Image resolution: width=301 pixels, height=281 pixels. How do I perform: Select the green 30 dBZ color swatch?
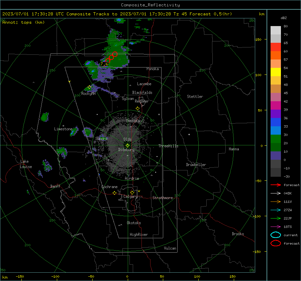point(276,139)
